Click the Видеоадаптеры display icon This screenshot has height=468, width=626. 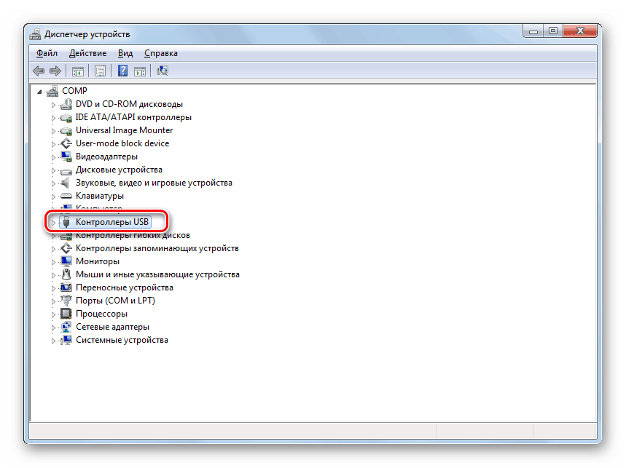tap(66, 156)
